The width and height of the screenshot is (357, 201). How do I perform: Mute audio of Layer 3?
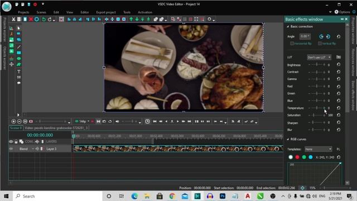[x=37, y=149]
